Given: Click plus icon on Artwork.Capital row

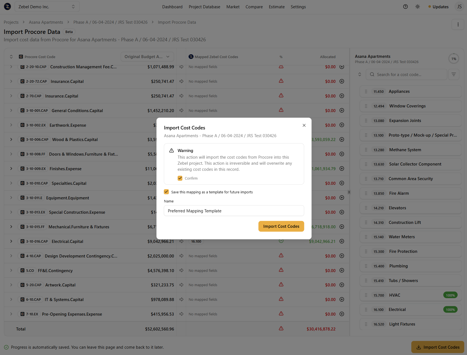Looking at the screenshot, I should click(342, 285).
